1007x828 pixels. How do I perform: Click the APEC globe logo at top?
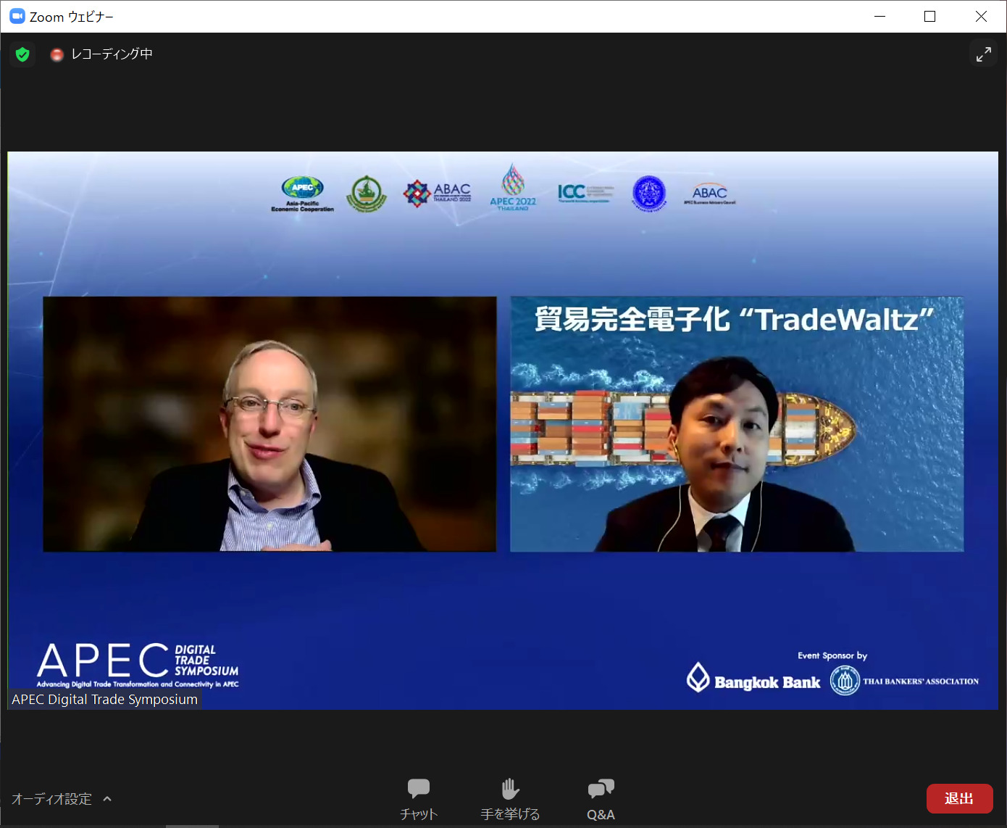click(302, 194)
